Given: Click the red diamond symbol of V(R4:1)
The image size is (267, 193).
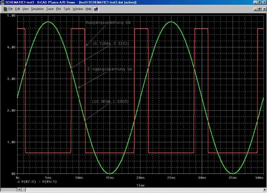Looking at the screenshot, I should click(x=40, y=182).
